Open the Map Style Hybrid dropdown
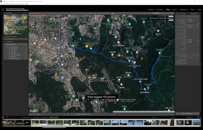This screenshot has height=130, width=203. (38, 114)
